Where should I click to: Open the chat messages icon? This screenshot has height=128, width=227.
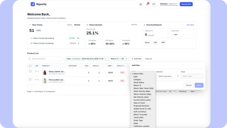coord(154,4)
